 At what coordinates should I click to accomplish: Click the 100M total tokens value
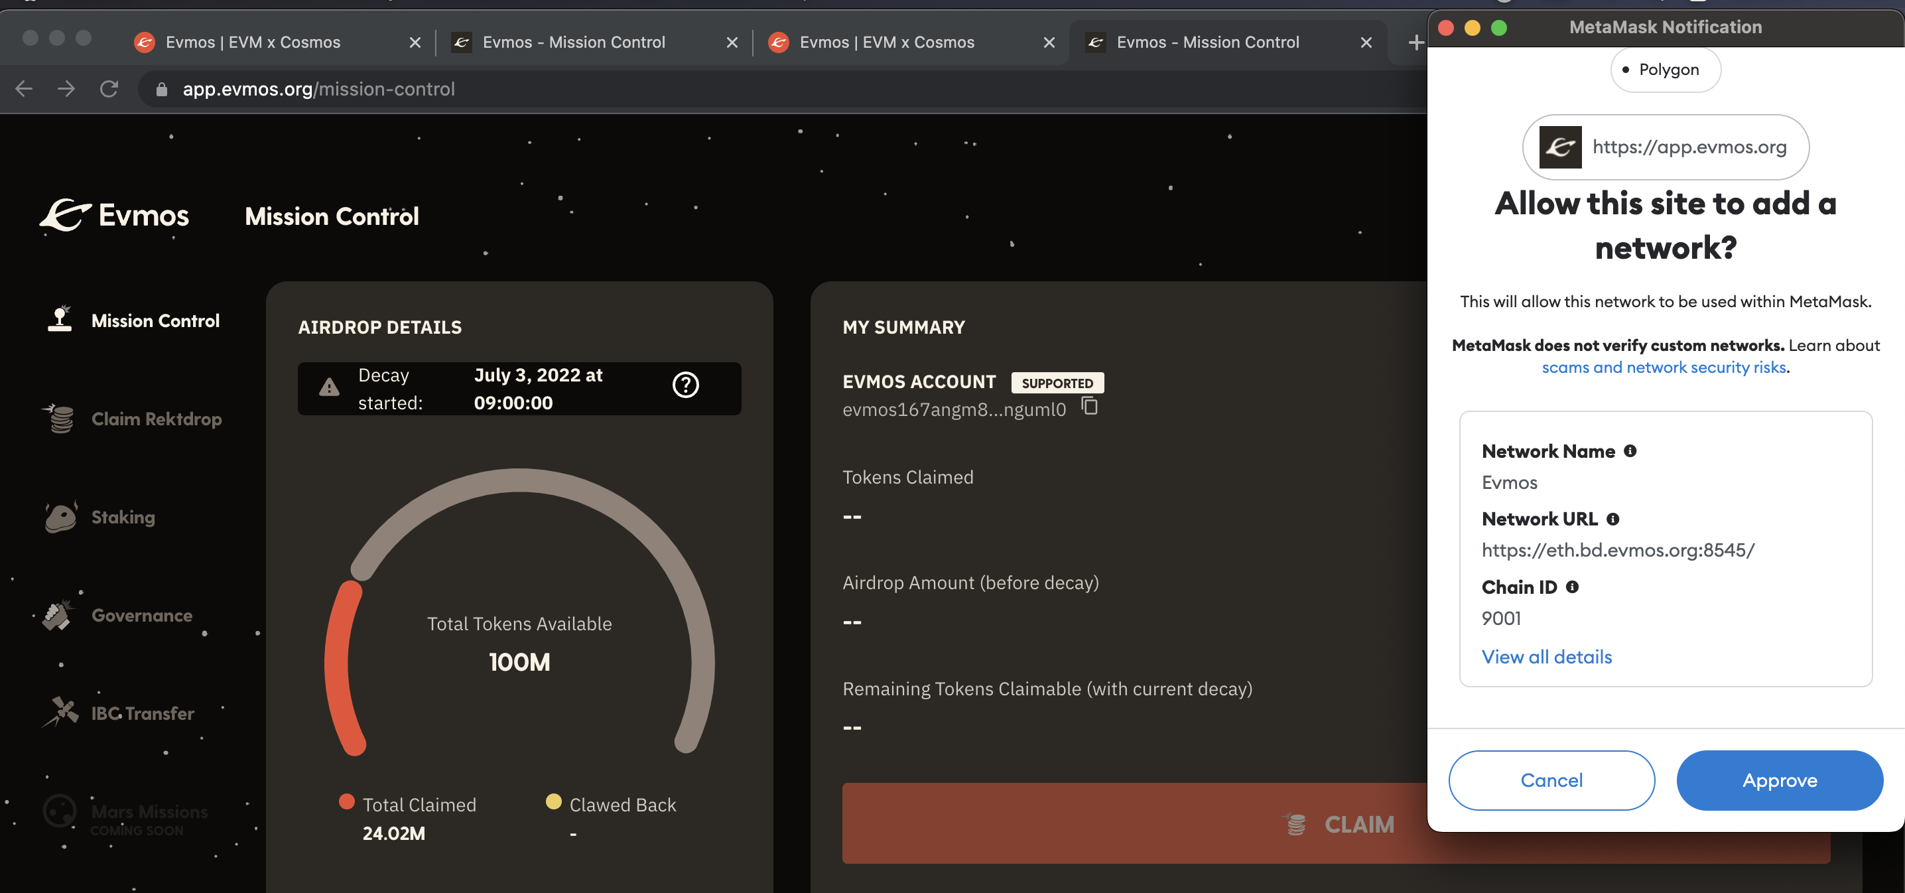pos(519,661)
